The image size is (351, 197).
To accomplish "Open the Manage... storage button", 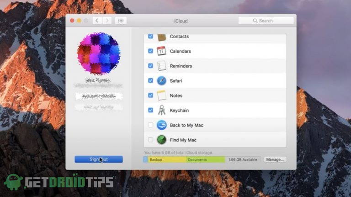I will 275,160.
